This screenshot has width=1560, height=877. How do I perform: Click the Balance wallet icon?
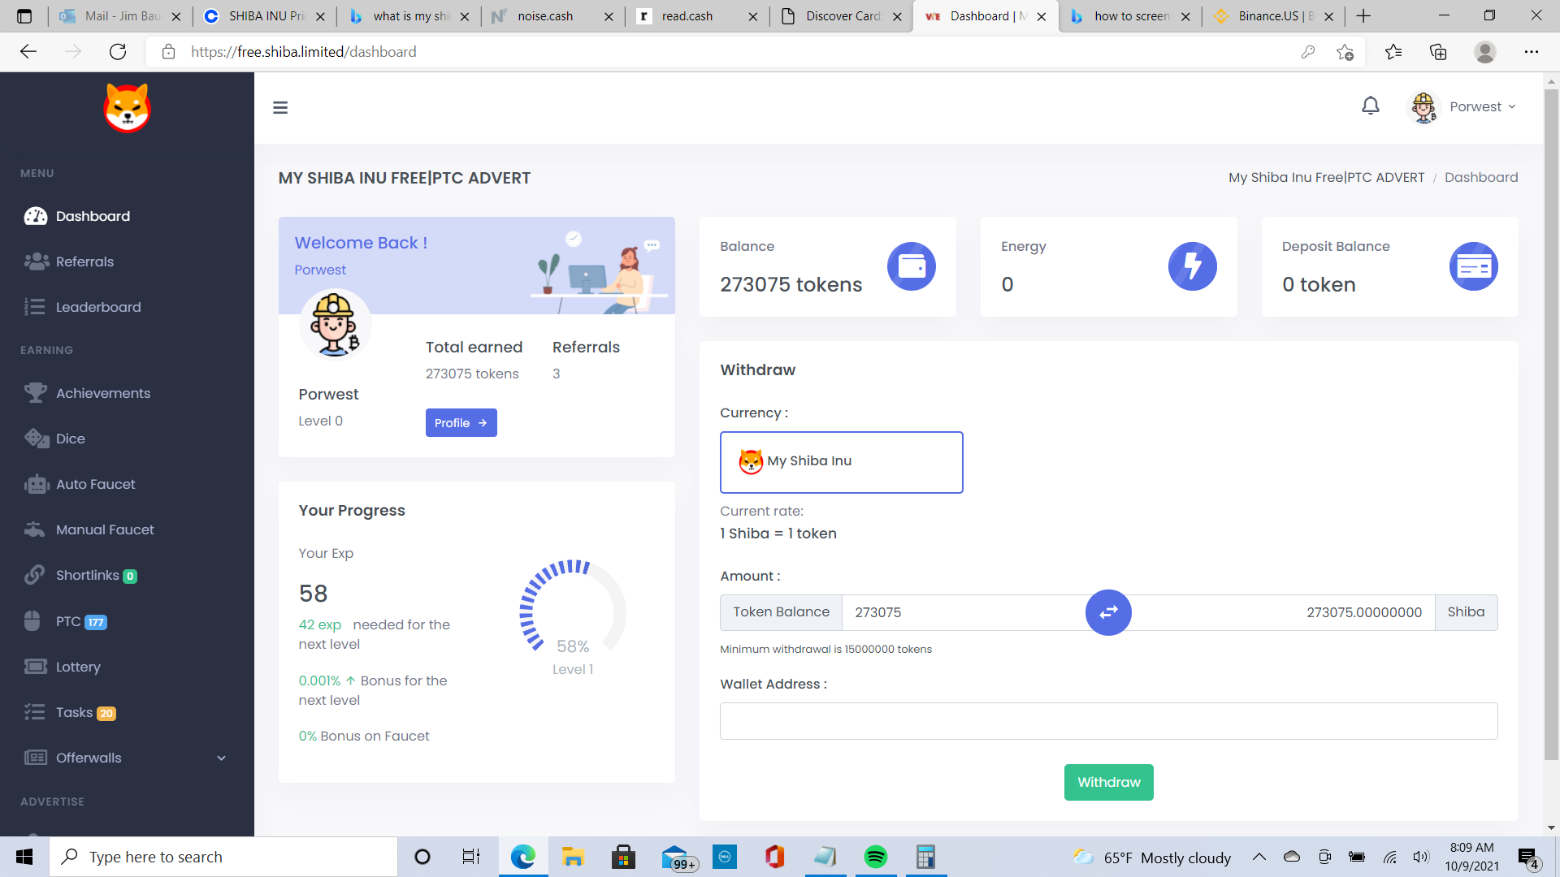click(912, 266)
